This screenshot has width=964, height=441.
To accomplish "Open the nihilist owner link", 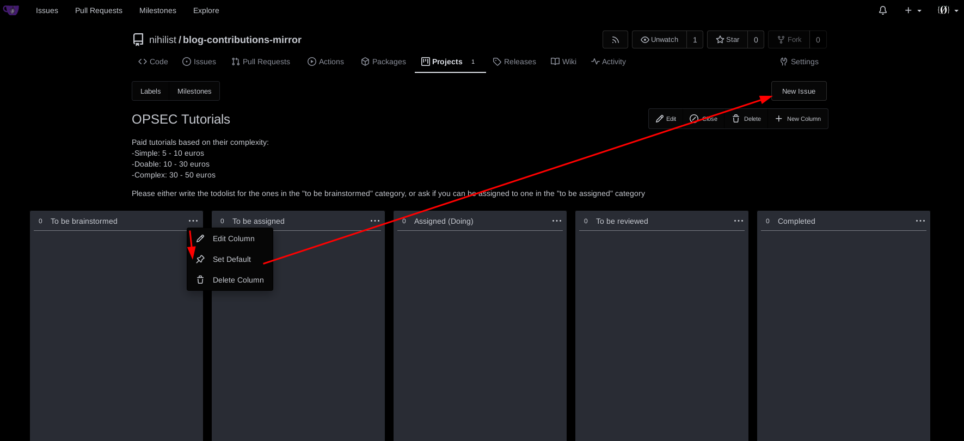I will 163,40.
